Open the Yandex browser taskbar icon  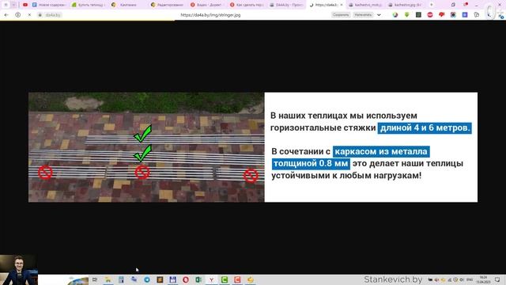(211, 279)
